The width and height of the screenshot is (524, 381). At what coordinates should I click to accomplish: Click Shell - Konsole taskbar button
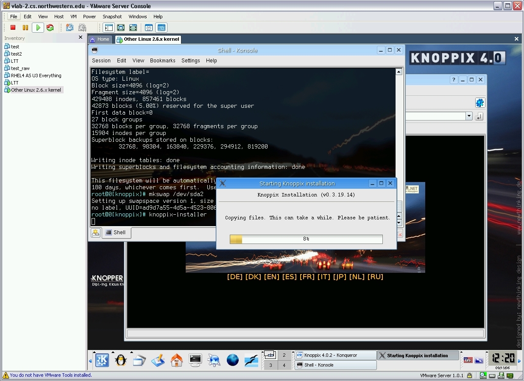pos(335,365)
